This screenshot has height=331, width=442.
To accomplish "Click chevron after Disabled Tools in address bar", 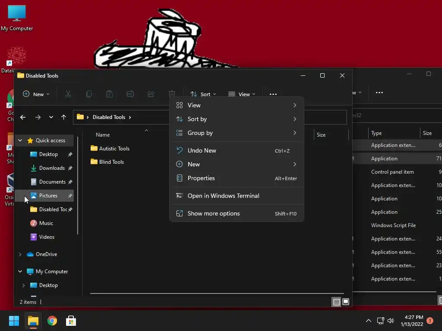I will (130, 117).
